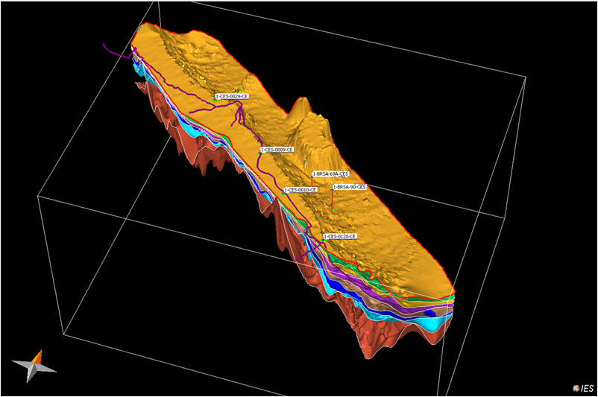Click the green marker below 1-BRSA-90-CES well

(335, 212)
